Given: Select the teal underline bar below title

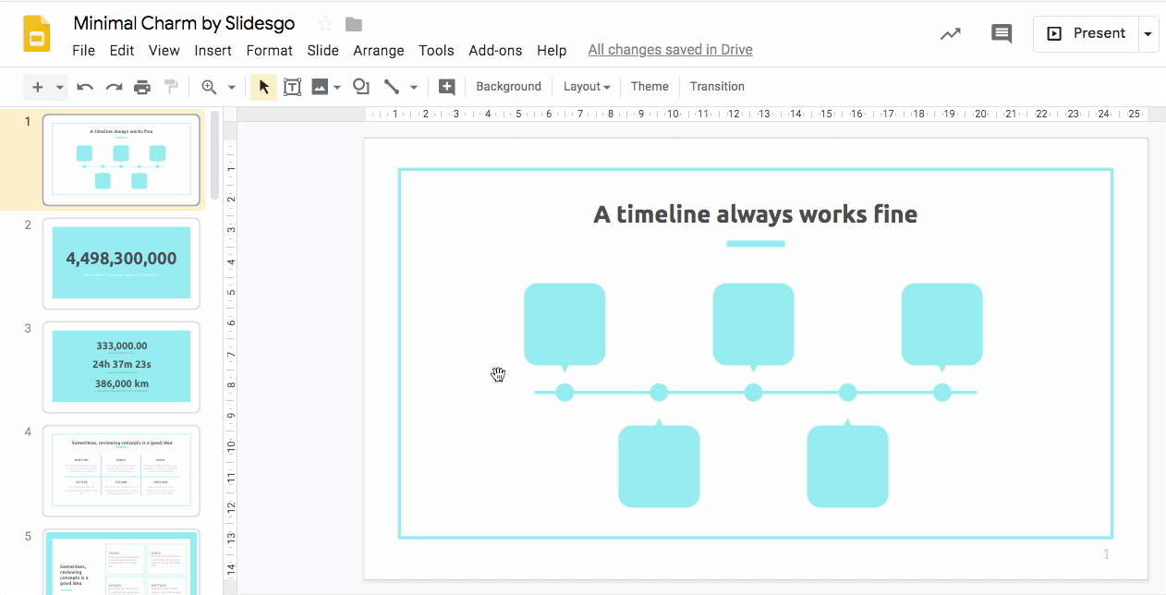Looking at the screenshot, I should [x=756, y=244].
